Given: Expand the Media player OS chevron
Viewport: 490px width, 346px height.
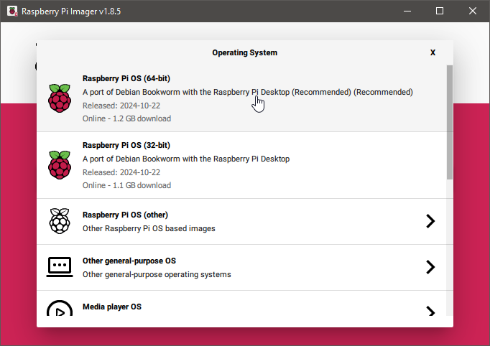Looking at the screenshot, I should click(x=430, y=311).
